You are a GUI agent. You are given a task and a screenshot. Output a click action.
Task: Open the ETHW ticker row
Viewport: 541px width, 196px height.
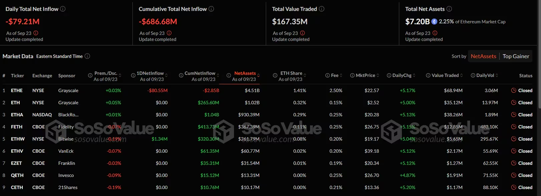(18, 139)
